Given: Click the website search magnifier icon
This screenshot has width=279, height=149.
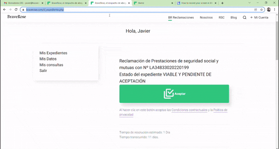Looking at the screenshot, I should pos(244,17).
